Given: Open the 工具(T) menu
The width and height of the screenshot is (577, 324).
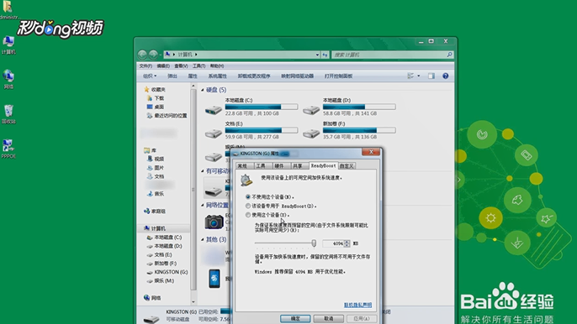Looking at the screenshot, I should point(199,66).
